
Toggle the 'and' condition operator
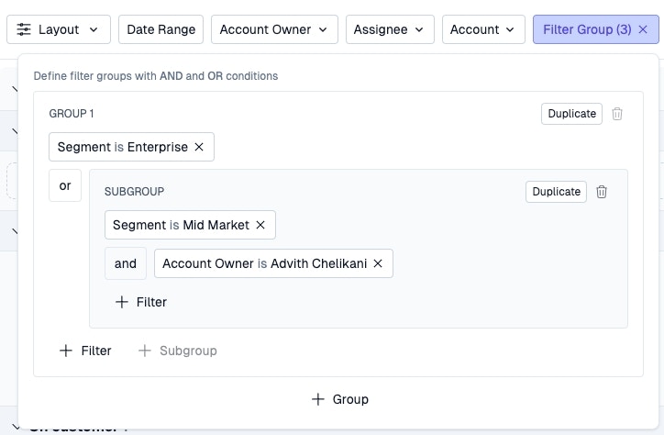(x=126, y=263)
